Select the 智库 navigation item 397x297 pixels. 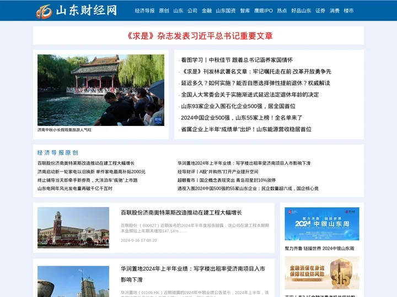point(245,10)
